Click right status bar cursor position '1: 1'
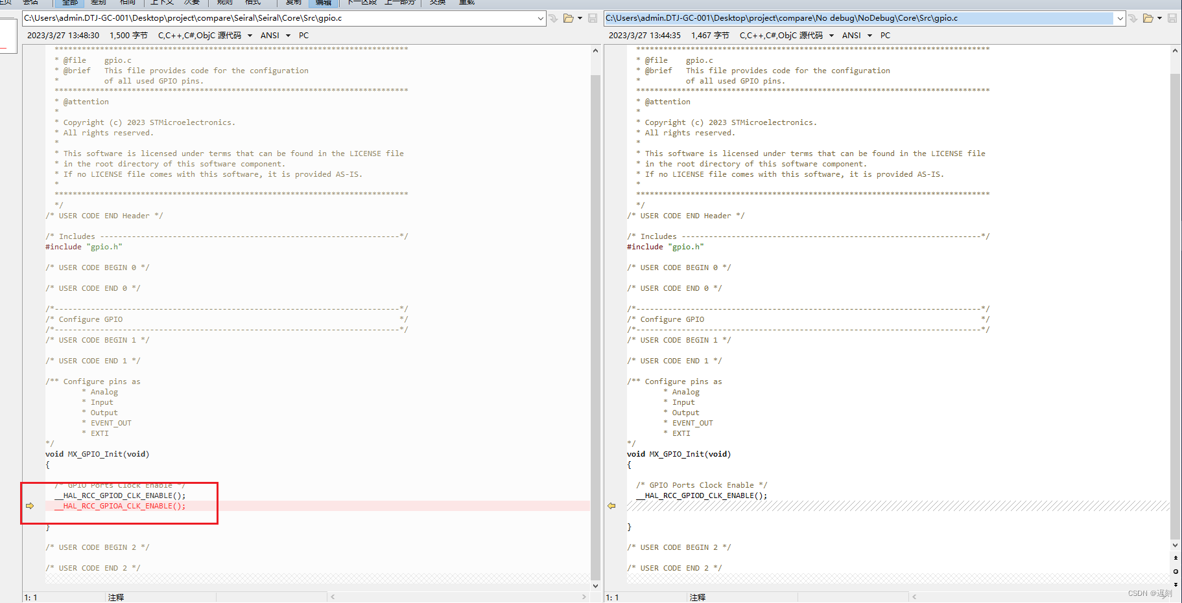 [612, 597]
